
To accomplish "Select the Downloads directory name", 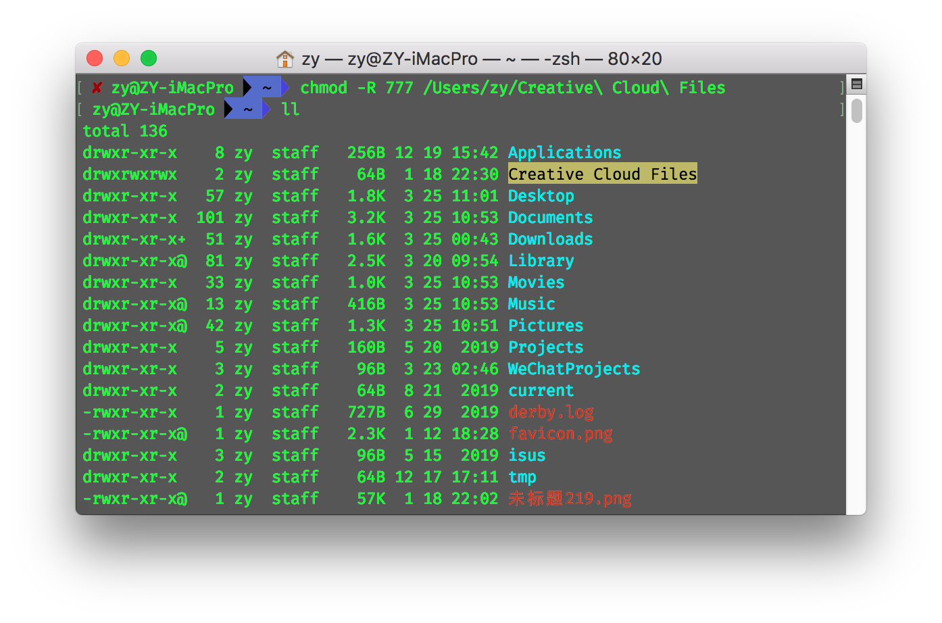I will (551, 239).
